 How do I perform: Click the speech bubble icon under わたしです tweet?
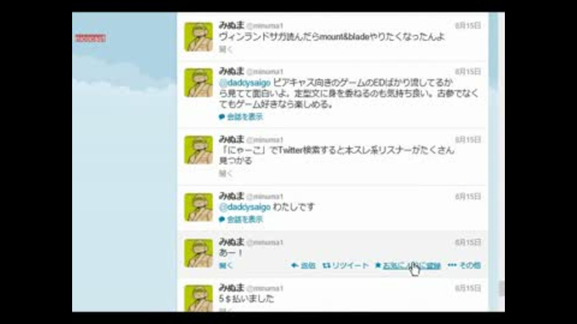tap(222, 220)
